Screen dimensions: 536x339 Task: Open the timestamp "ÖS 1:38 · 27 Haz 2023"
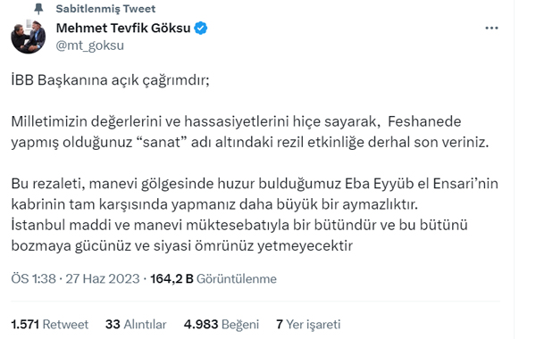[x=76, y=279]
